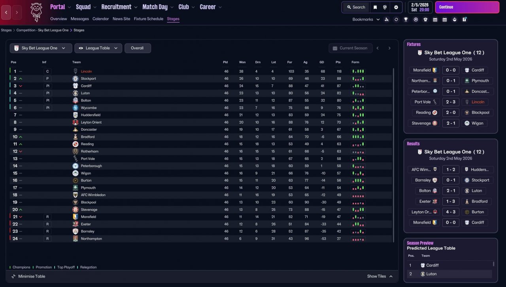Toggle Minimise Table
Screen dimensions: 506x287
(28, 276)
